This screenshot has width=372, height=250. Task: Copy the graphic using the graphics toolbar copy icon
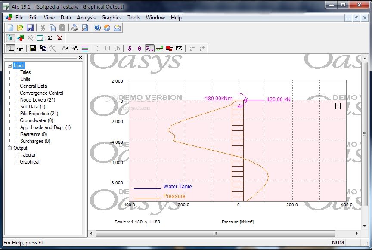pos(43,48)
